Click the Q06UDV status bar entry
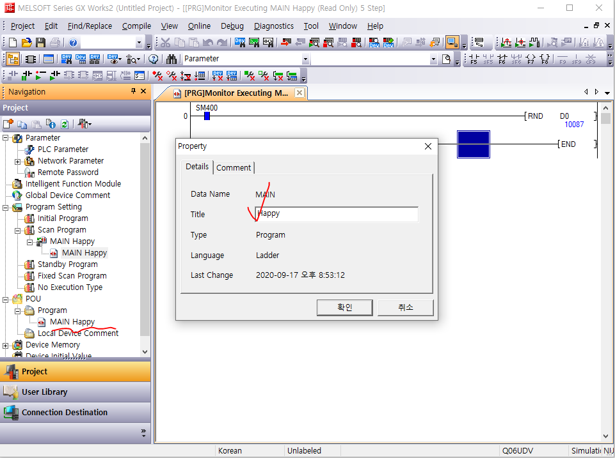615x458 pixels. click(518, 450)
